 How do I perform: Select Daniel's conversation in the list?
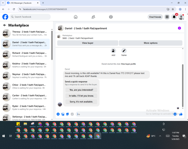pos(26,44)
